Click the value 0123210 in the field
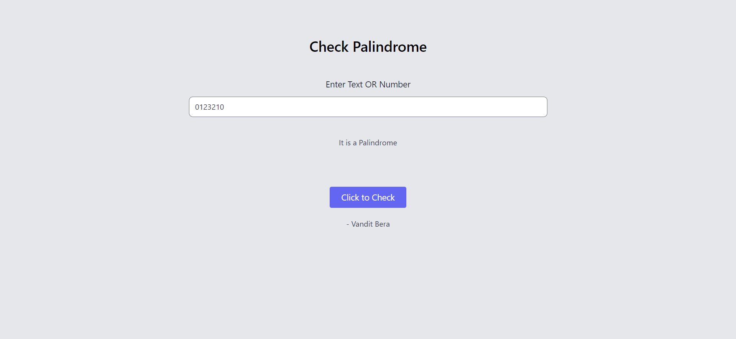This screenshot has height=339, width=736. click(209, 107)
